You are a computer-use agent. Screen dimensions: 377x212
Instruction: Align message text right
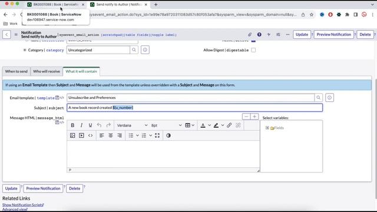(120, 135)
